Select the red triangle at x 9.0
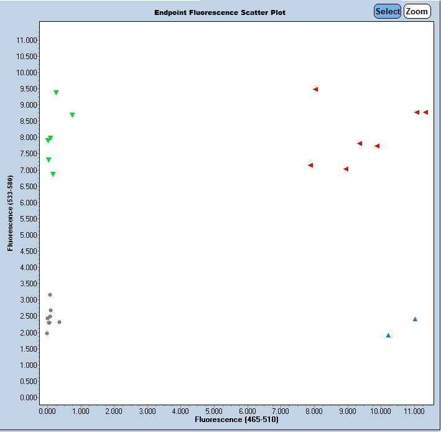Viewport: 441px width, 432px height. (x=346, y=169)
